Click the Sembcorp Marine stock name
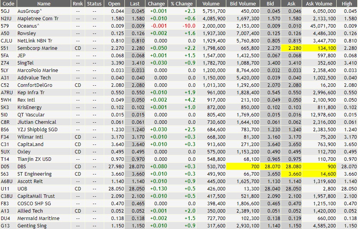 (x=37, y=48)
